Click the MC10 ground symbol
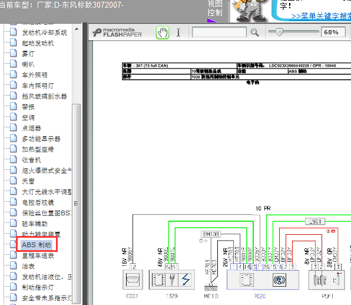351x305 pixels. click(211, 287)
